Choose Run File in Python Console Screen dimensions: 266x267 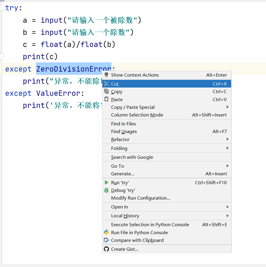167,232
